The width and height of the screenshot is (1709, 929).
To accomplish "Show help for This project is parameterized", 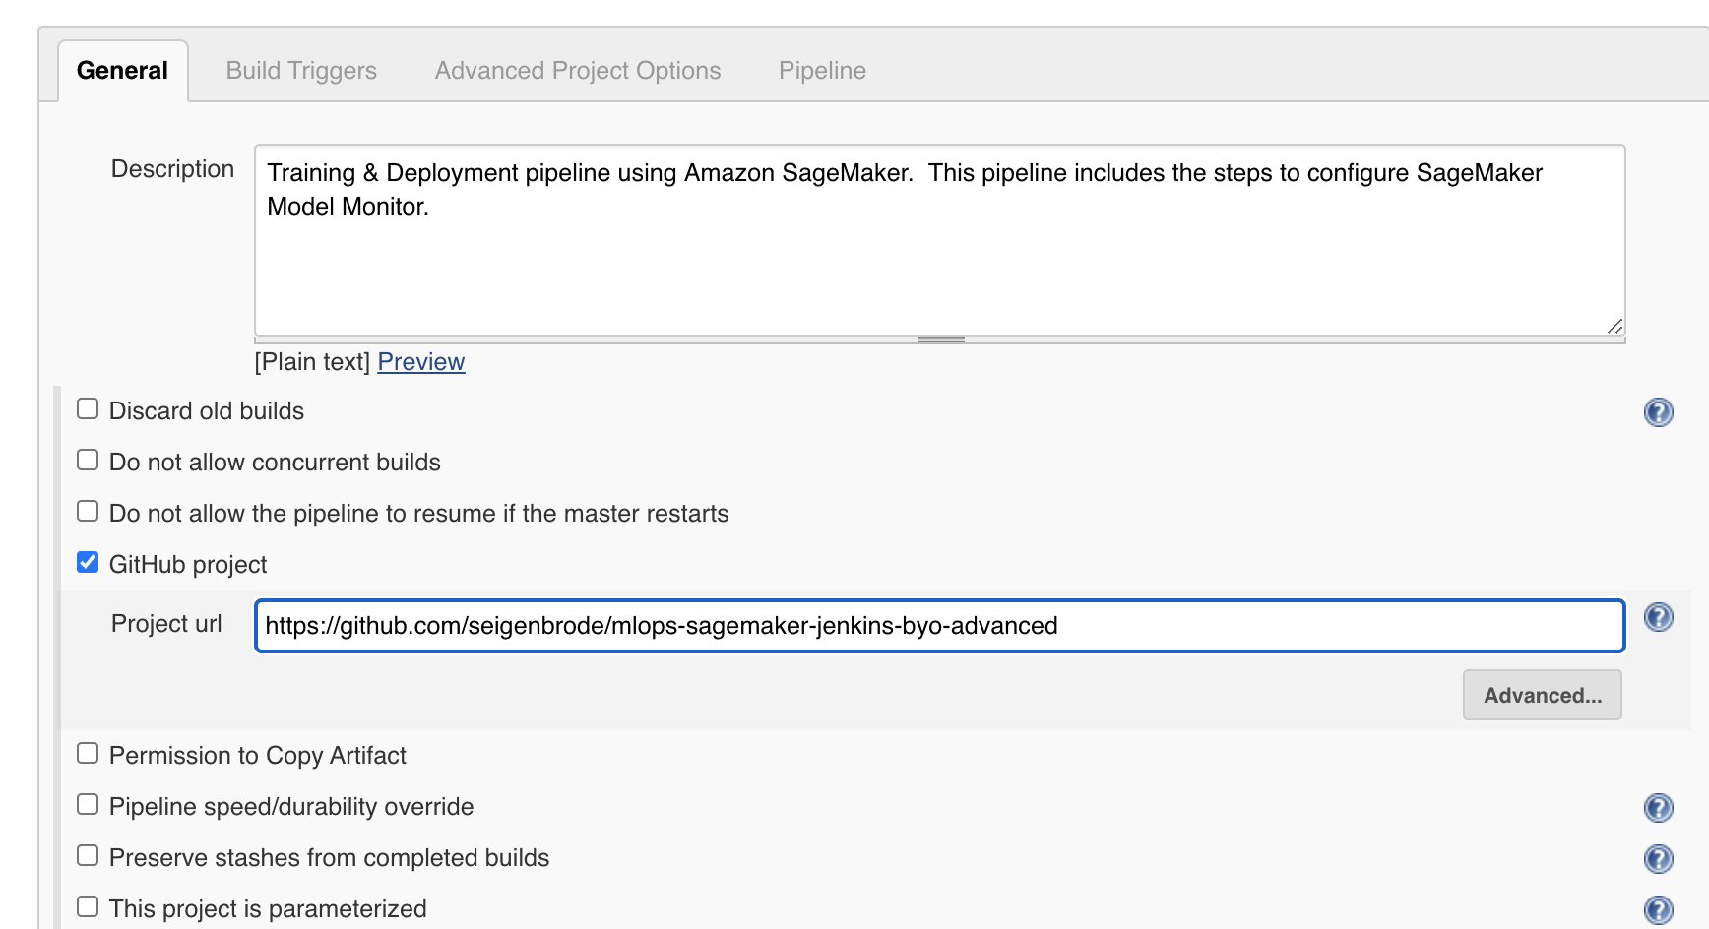I will tap(1658, 910).
